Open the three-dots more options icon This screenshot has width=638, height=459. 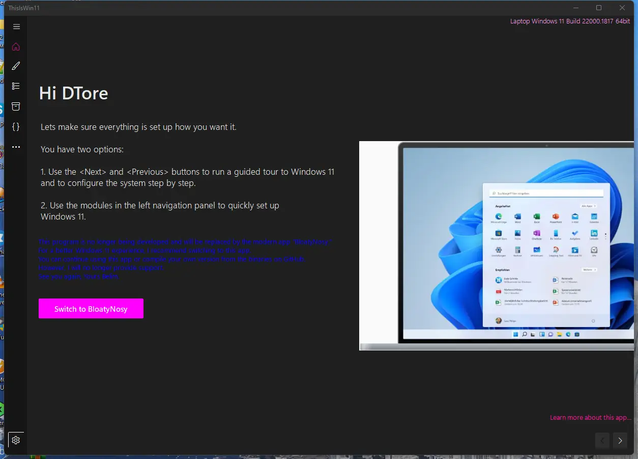point(16,147)
